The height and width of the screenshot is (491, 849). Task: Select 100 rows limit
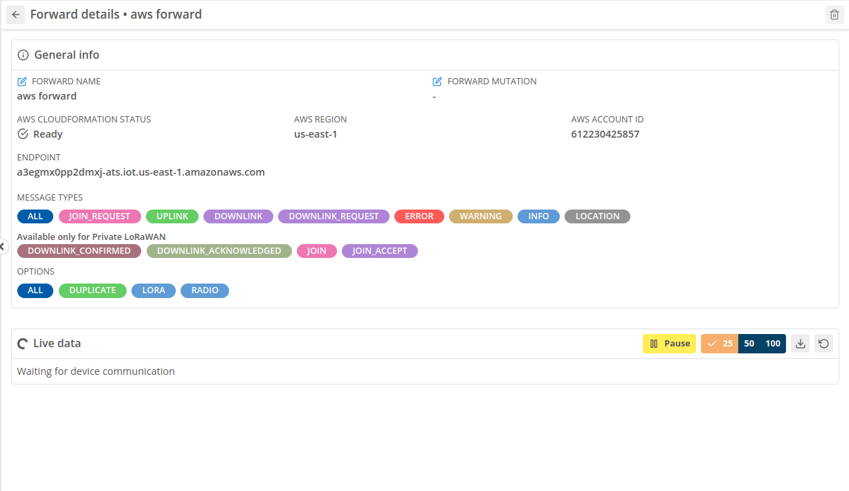click(x=773, y=344)
